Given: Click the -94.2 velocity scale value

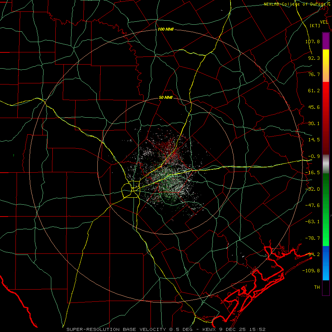Looking at the screenshot, I should coord(312,254).
